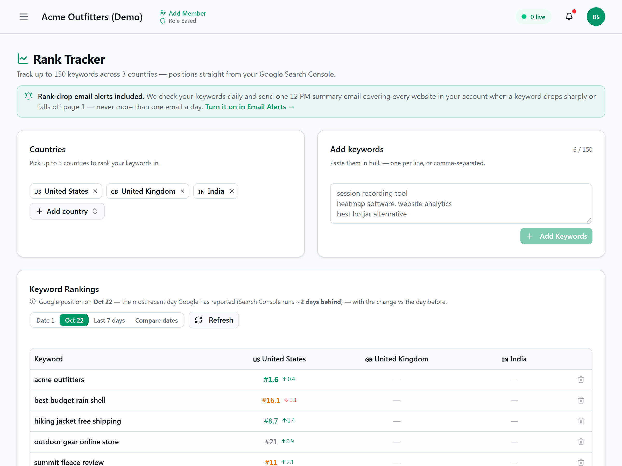
Task: Open the notifications bell
Action: (569, 17)
